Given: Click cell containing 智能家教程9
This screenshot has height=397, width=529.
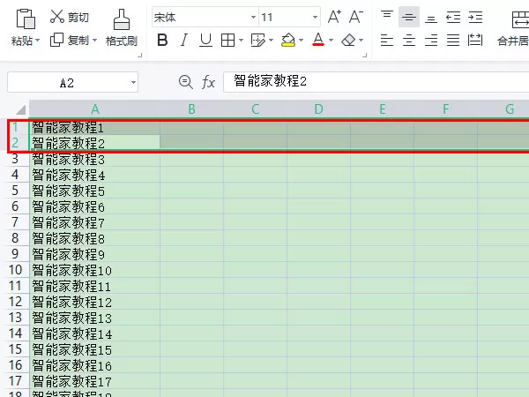Looking at the screenshot, I should point(95,254).
